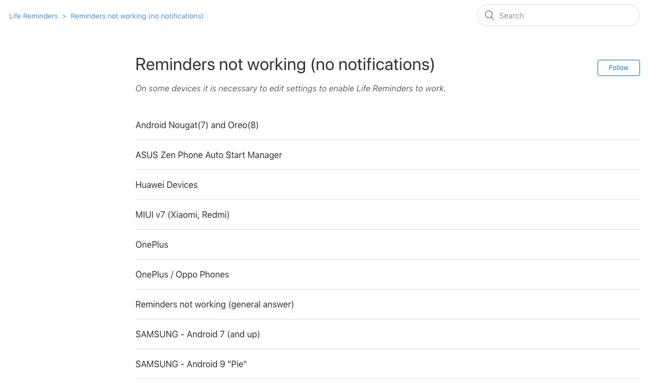Open the Huawei Devices article
This screenshot has height=390, width=665.
tap(166, 185)
